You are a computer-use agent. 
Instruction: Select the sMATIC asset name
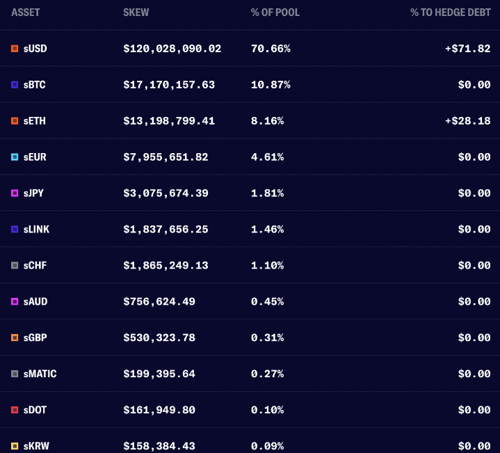coord(40,374)
